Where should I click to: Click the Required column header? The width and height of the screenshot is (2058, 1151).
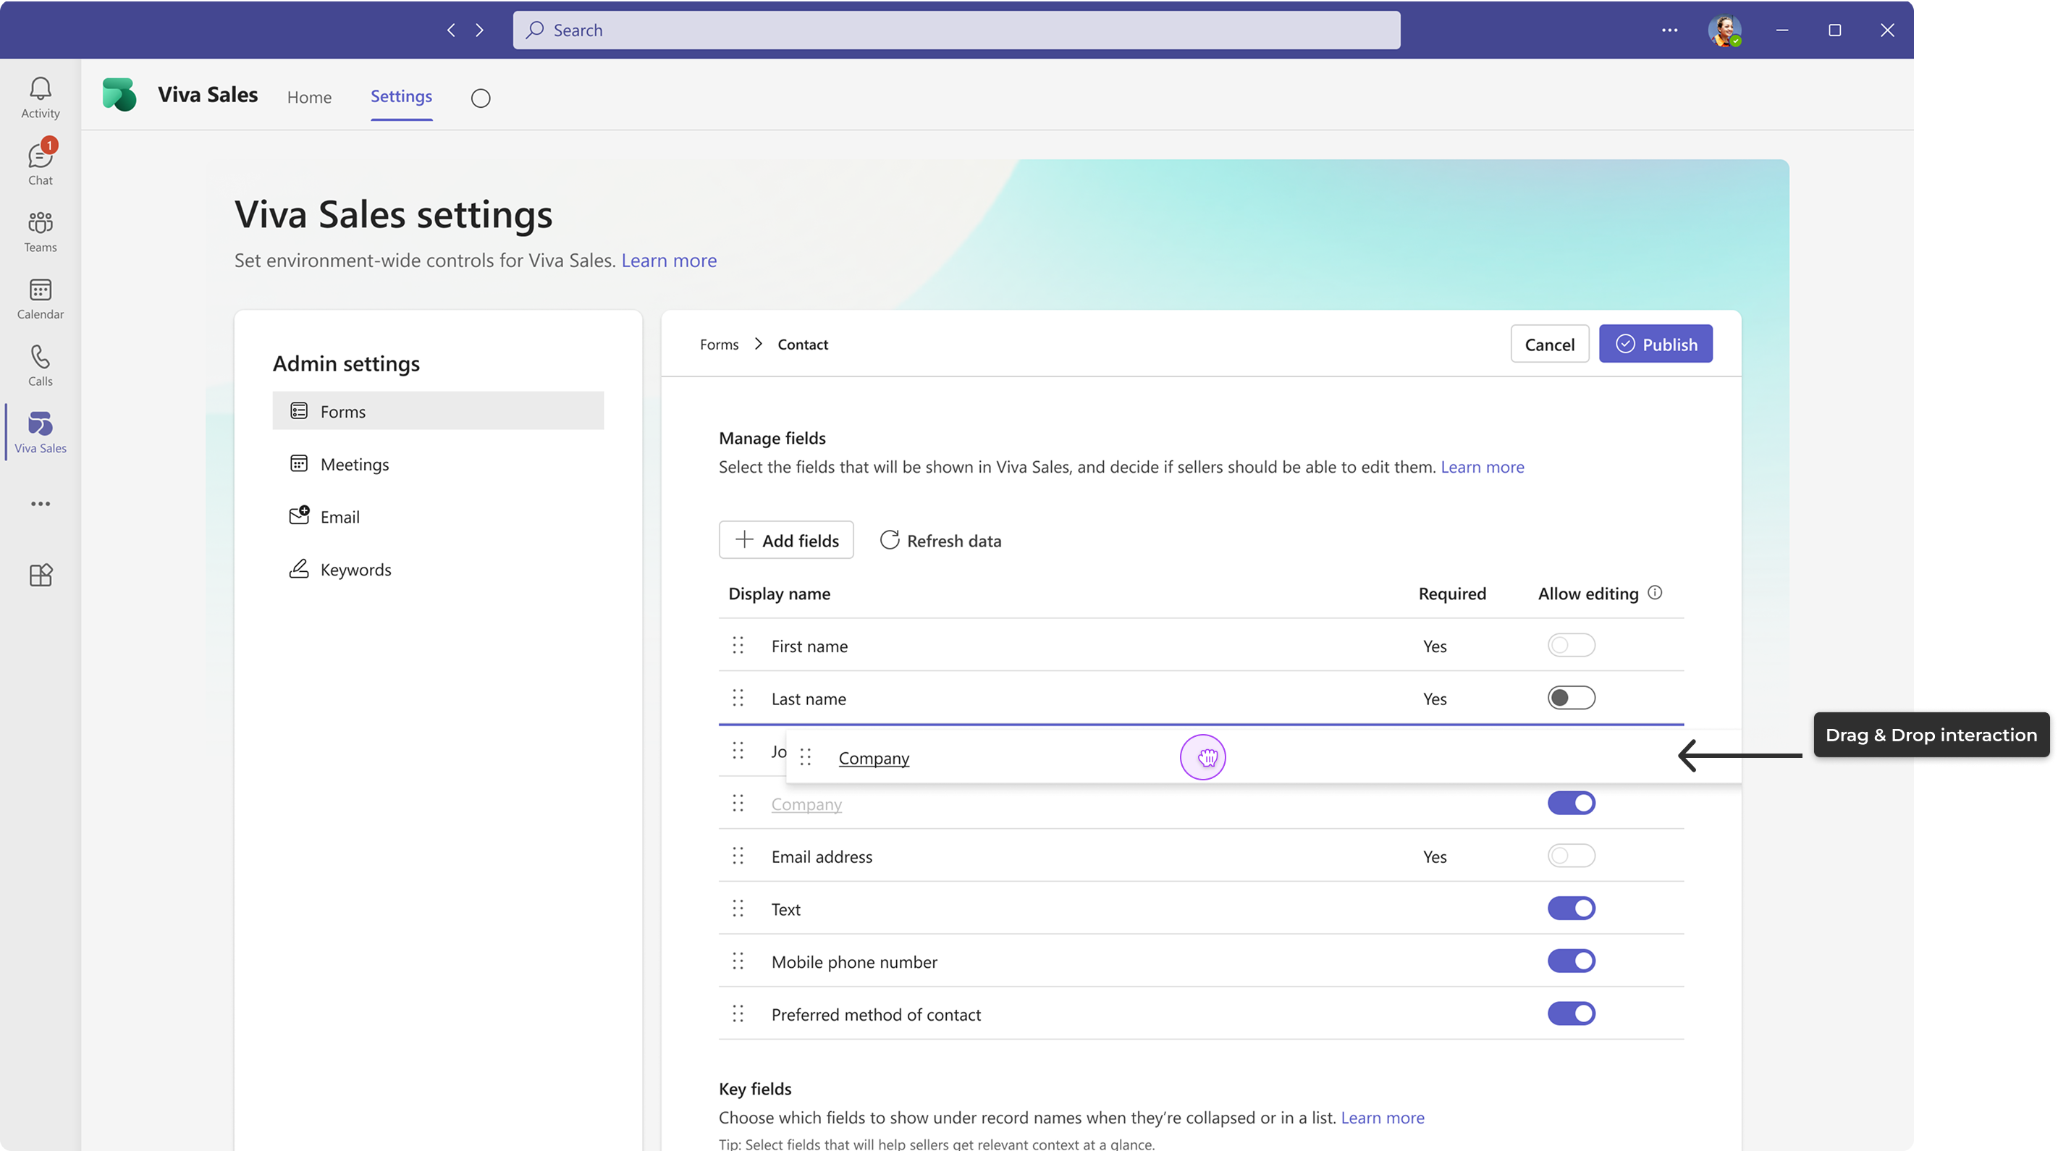pos(1451,594)
